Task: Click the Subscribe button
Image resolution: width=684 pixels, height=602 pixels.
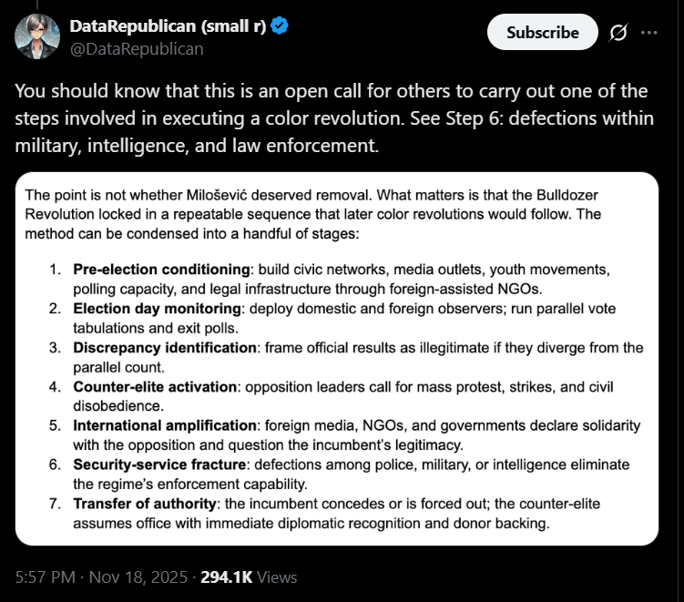Action: [x=542, y=33]
